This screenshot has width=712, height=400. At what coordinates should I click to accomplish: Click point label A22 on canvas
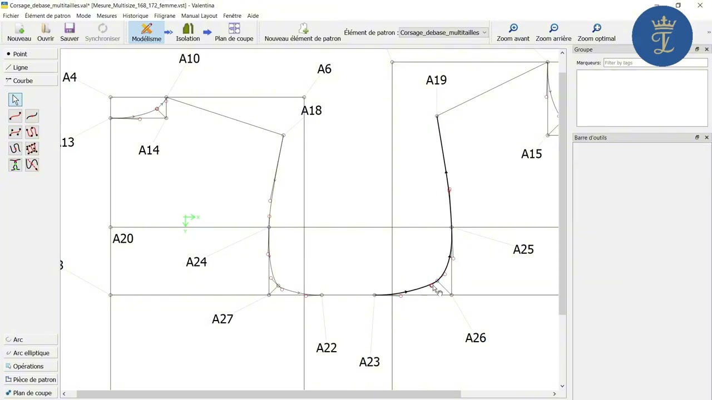click(327, 348)
